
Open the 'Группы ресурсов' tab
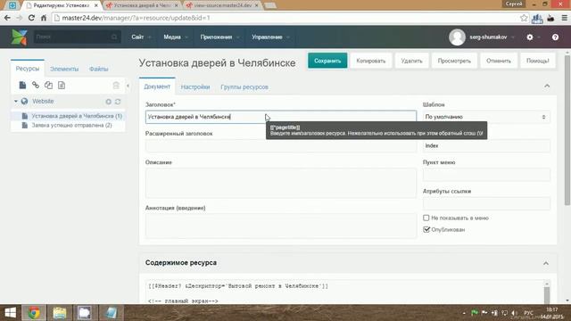tap(244, 87)
